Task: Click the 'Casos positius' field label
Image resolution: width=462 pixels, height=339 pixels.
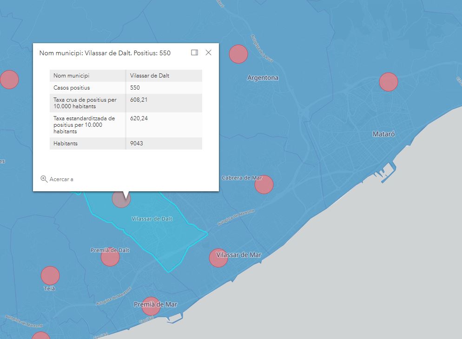Action: (x=72, y=88)
